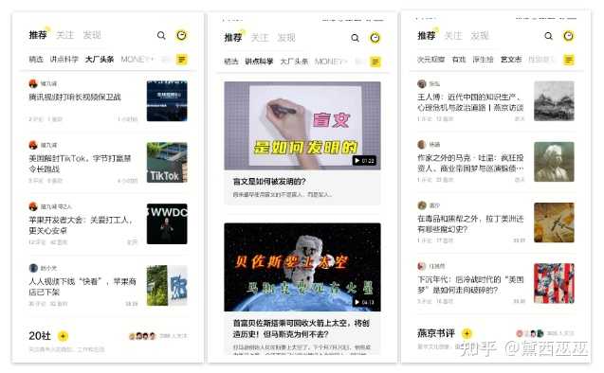Select 推荐 tab in the left screen
The width and height of the screenshot is (604, 373).
point(38,35)
